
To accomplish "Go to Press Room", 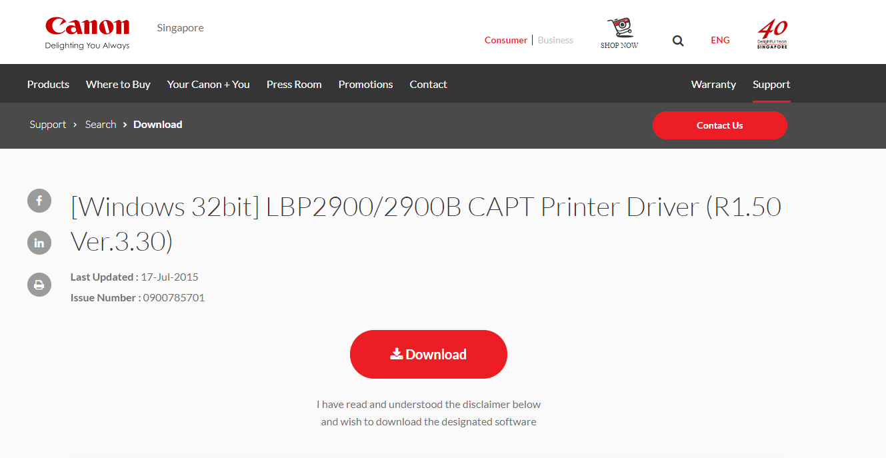I will pos(294,84).
